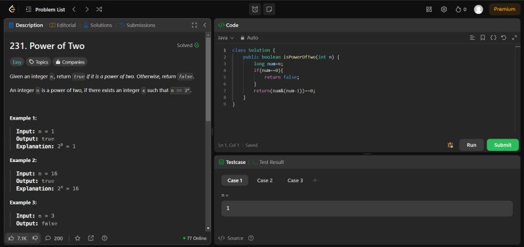Expand the Topics tag
Viewport: 524px width, 247px height.
click(39, 62)
